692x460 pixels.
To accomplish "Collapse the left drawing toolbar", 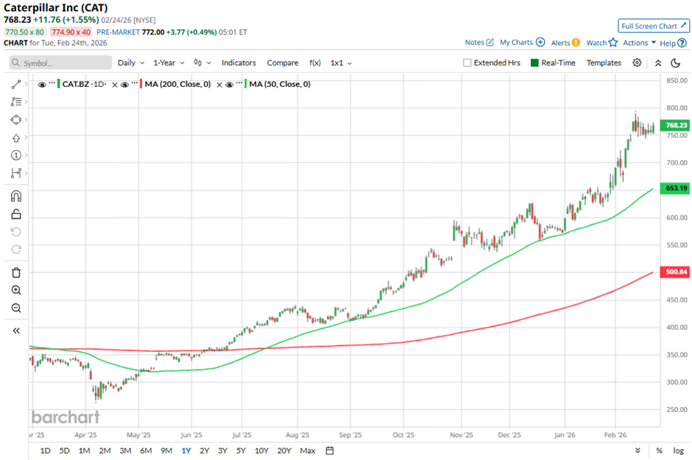I will coord(15,331).
